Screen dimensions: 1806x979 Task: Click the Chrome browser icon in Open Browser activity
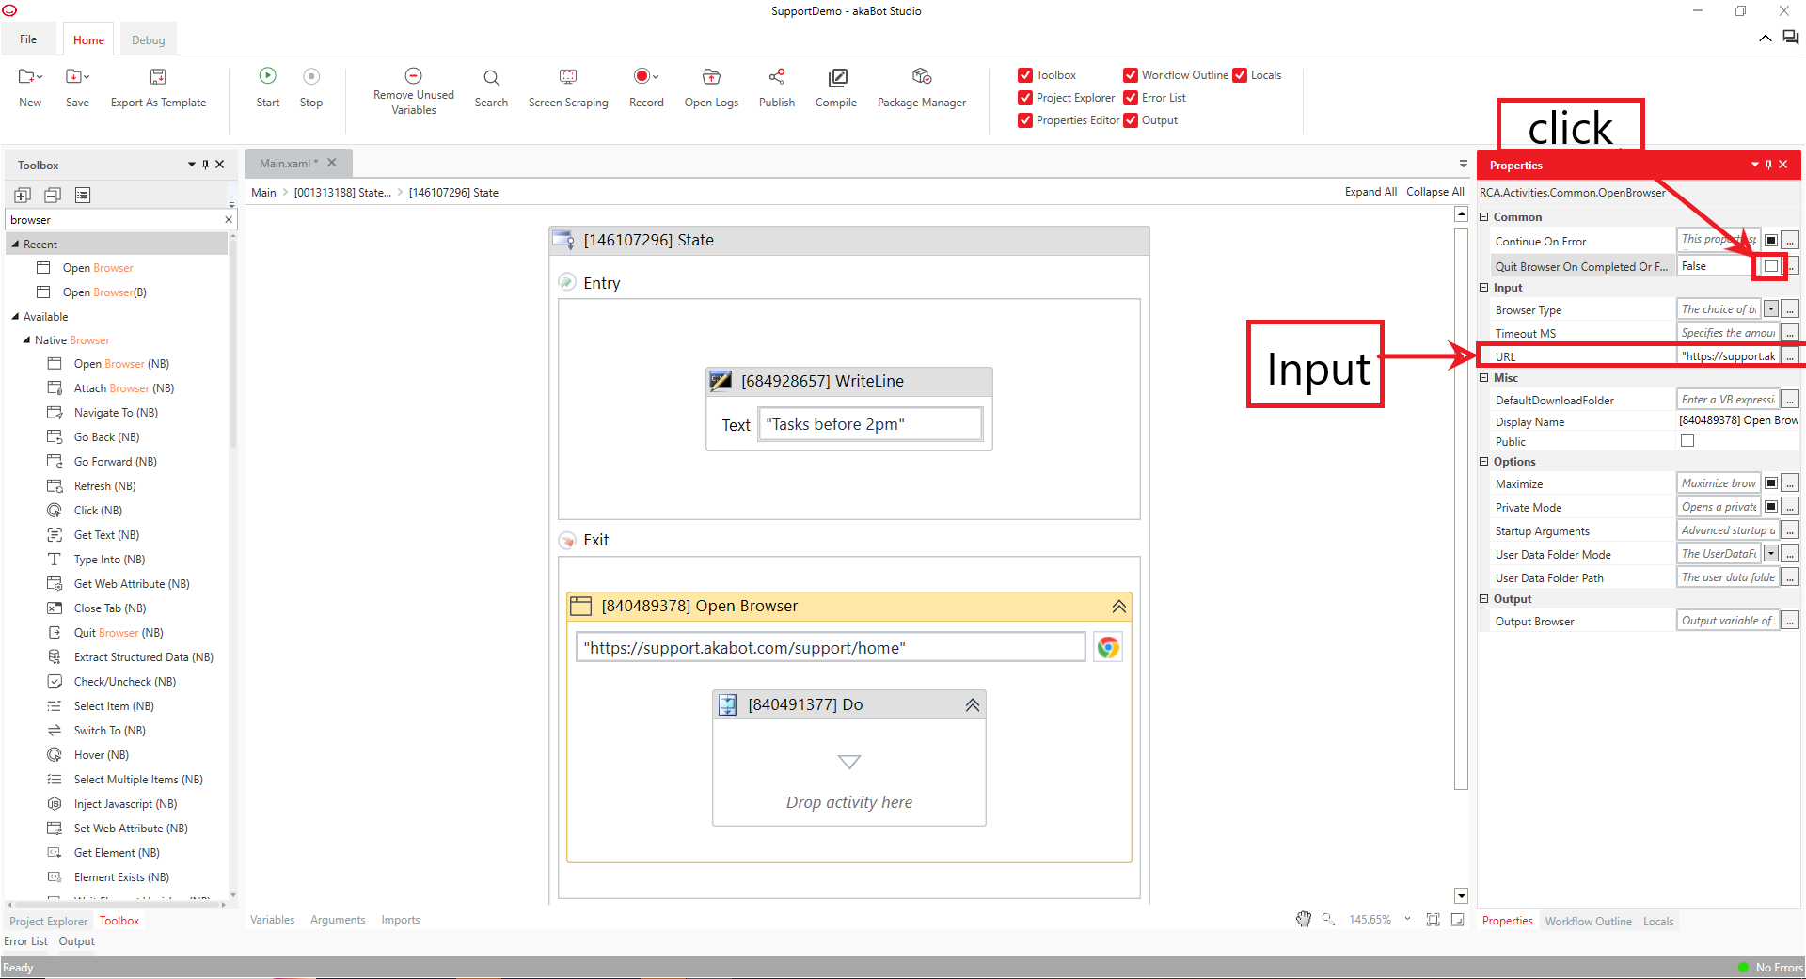1108,647
